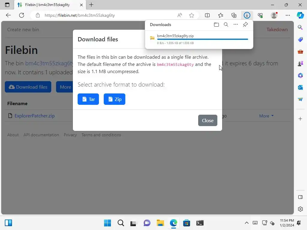This screenshot has height=230, width=307.
Task: Open Microsoft Store on taskbar
Action: pyautogui.click(x=186, y=223)
